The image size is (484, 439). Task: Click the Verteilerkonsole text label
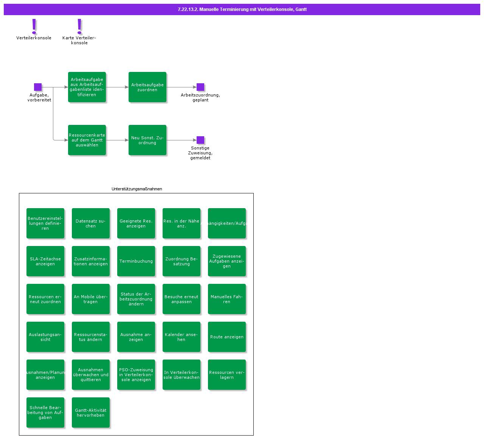click(34, 38)
